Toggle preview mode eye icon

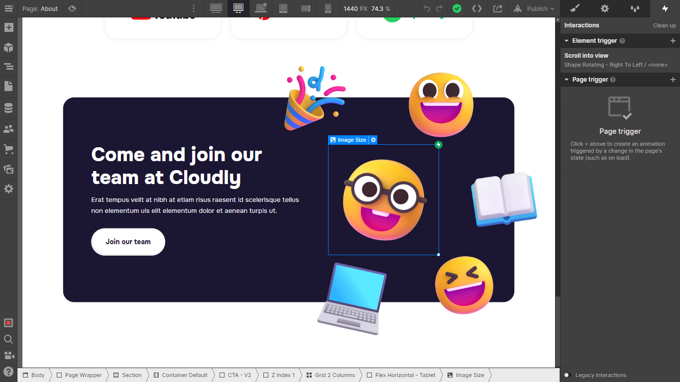pyautogui.click(x=72, y=8)
